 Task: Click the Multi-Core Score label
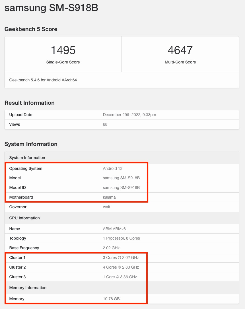[180, 62]
